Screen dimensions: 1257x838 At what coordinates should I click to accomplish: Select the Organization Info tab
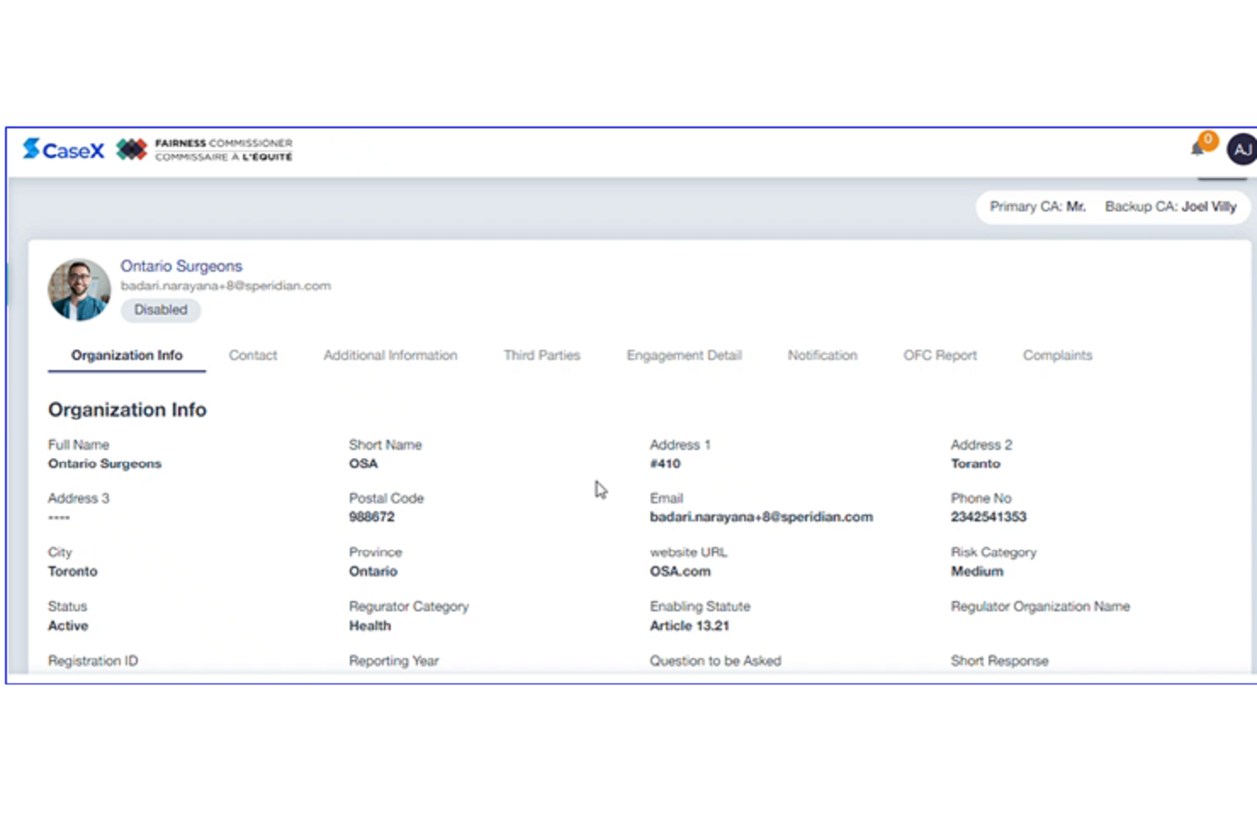point(127,355)
